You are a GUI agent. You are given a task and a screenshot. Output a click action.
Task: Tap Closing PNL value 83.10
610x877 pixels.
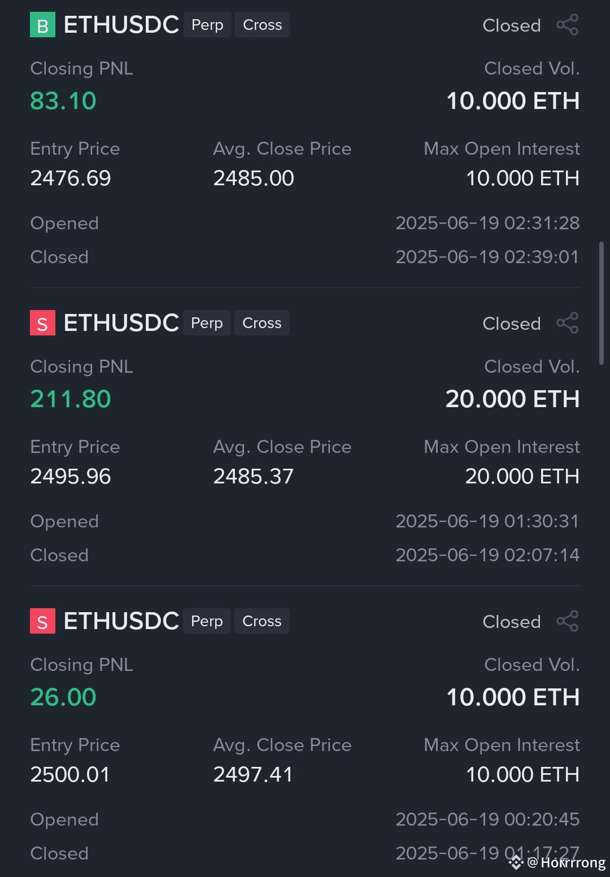[x=63, y=101]
